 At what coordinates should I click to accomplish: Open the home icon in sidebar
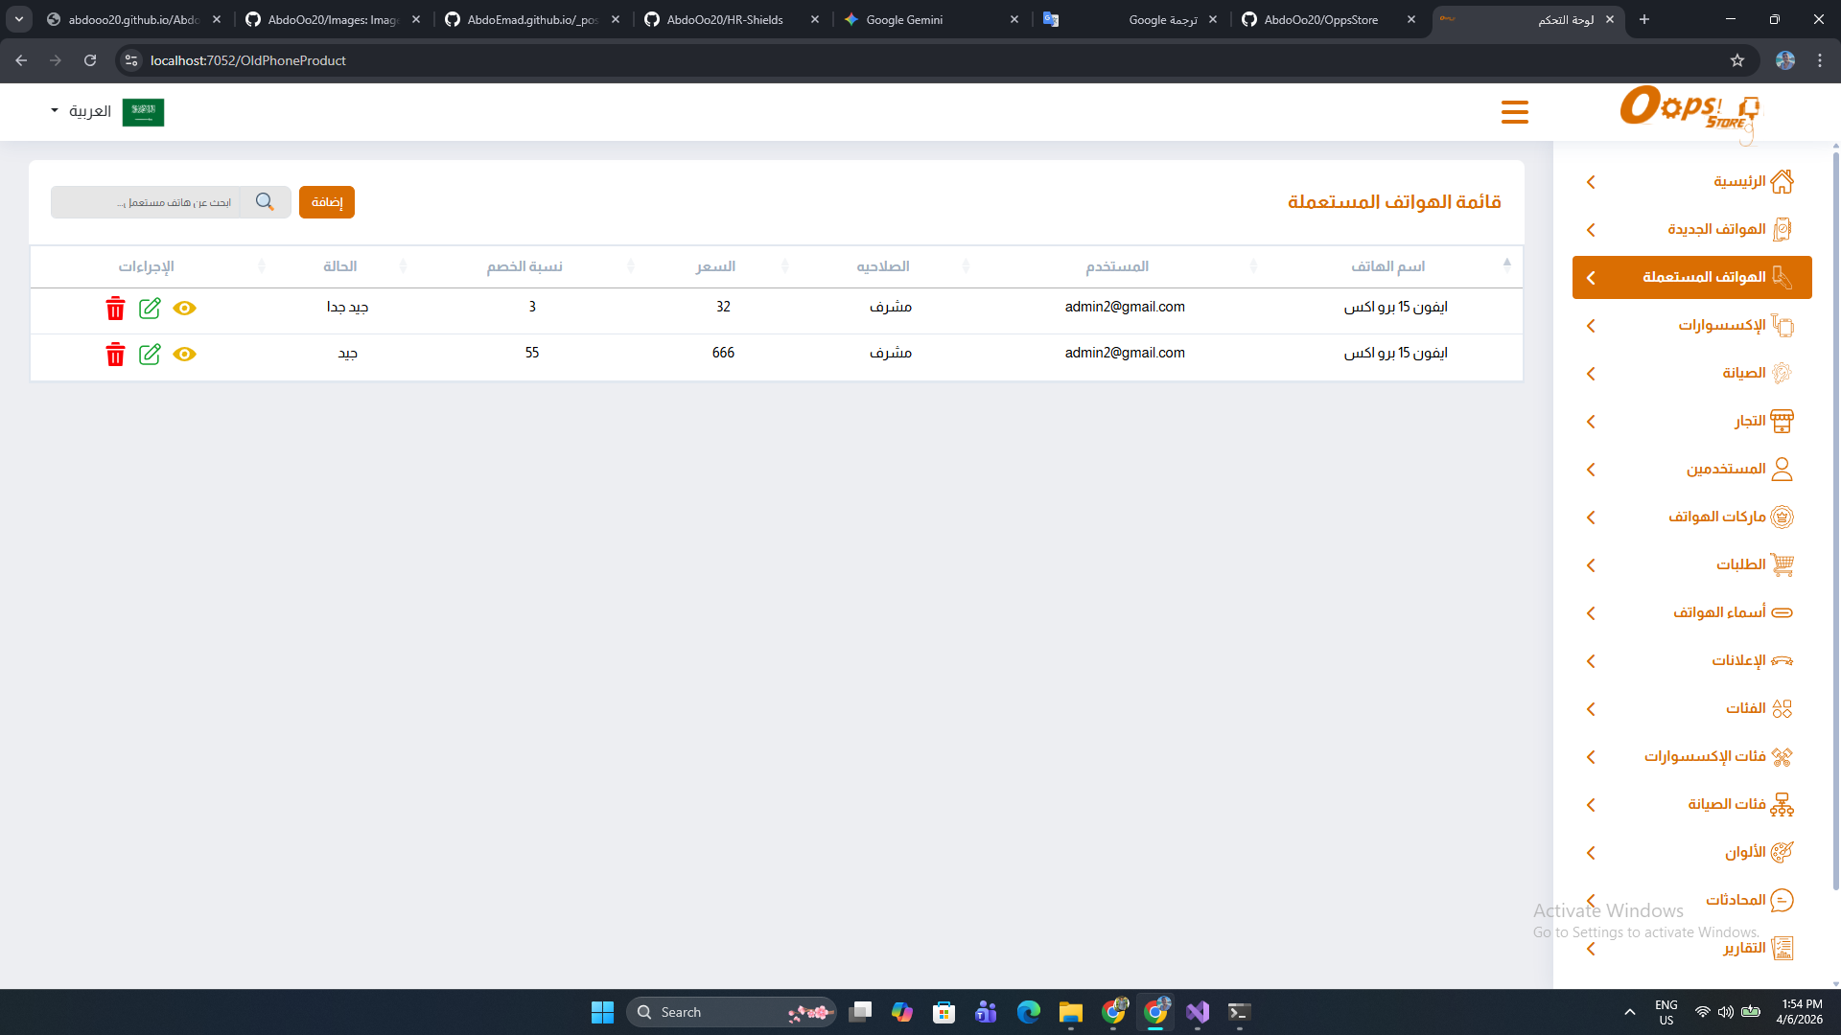point(1782,181)
